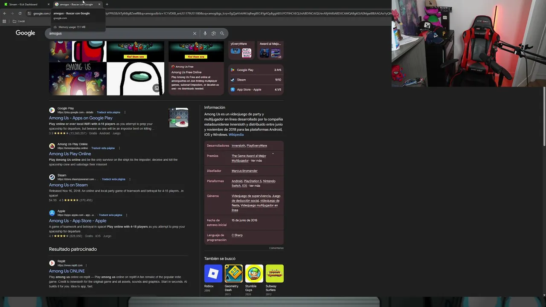Translate the Among Us Play Online page
The height and width of the screenshot is (307, 546).
[103, 148]
